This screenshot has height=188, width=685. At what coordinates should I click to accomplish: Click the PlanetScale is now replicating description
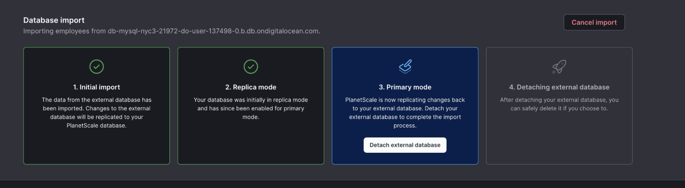(405, 113)
